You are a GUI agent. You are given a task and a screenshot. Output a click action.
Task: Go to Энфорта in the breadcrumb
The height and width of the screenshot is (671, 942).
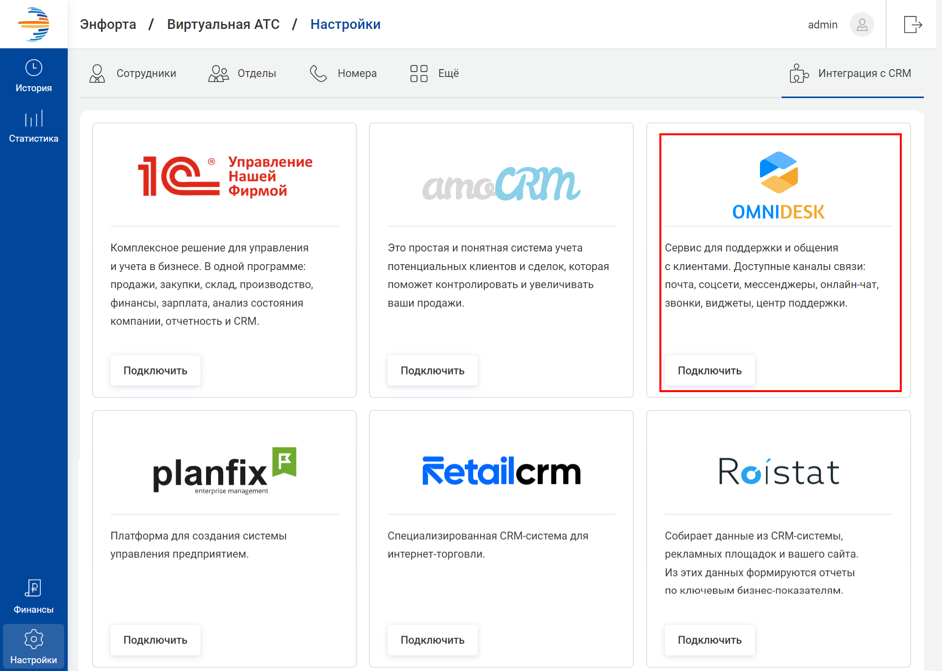[x=108, y=24]
